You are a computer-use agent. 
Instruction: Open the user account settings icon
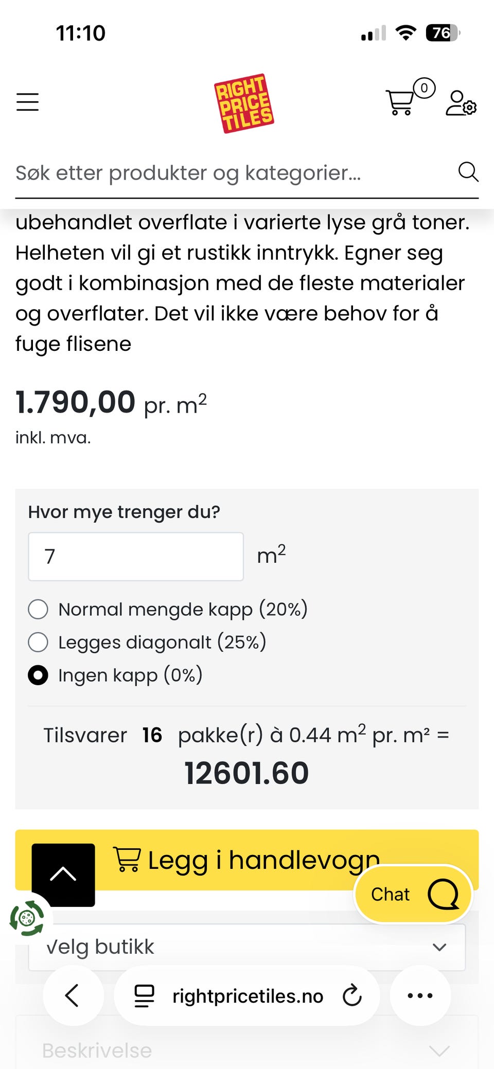click(x=461, y=103)
